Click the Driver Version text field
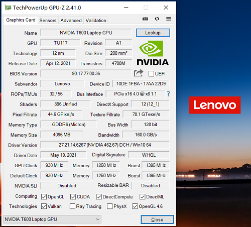Viewport: 251px width, 227px height. (105, 145)
